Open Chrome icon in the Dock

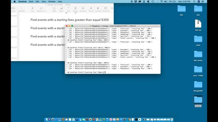pos(129,120)
